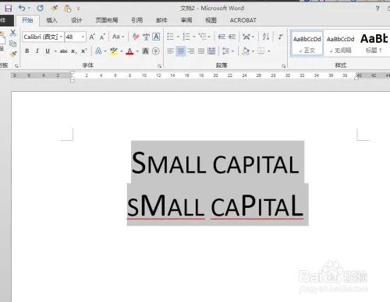Align text left
The image size is (390, 302).
(170, 51)
